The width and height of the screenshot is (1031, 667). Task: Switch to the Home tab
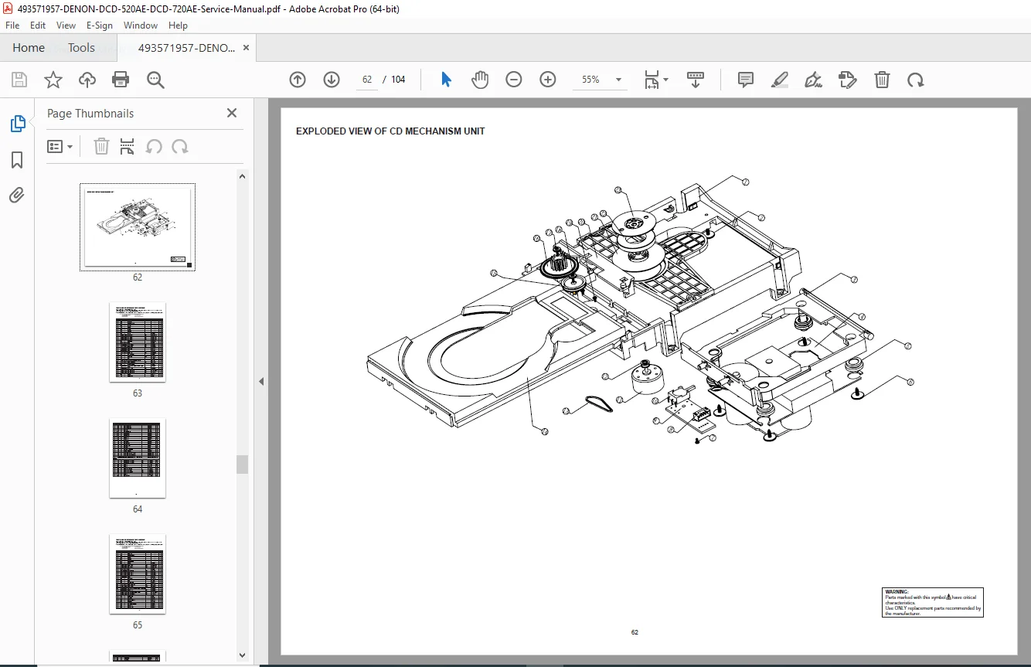click(29, 48)
